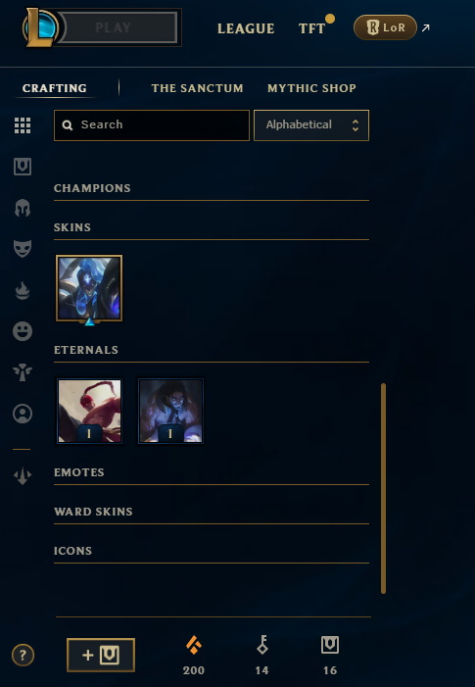Click the orange essence currency icon
The height and width of the screenshot is (687, 475).
pyautogui.click(x=194, y=645)
